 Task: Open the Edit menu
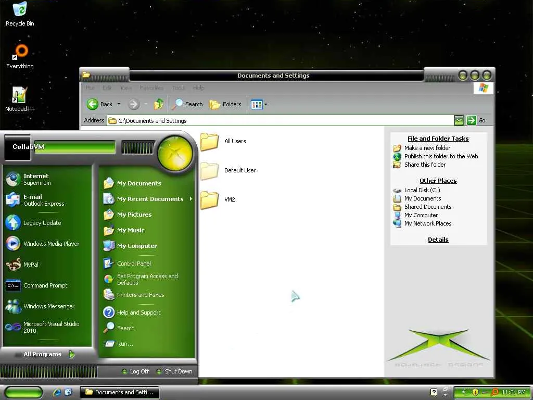pyautogui.click(x=107, y=87)
